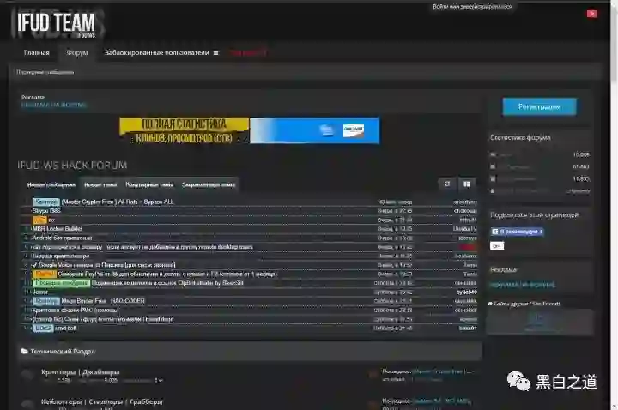This screenshot has height=410, width=618.
Task: Click the red username in the remote desktop row
Action: [x=468, y=247]
